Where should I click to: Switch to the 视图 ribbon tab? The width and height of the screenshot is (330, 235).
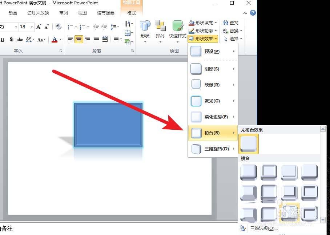[x=82, y=13]
